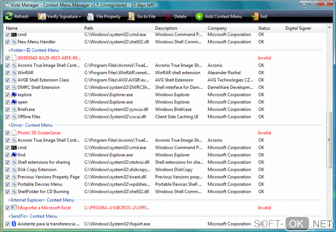Viewport: 336px width, 232px height.
Task: Click the New Menu Handler row icon
Action: click(14, 42)
